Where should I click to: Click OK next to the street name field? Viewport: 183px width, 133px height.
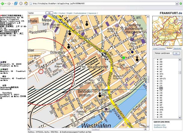(176, 53)
